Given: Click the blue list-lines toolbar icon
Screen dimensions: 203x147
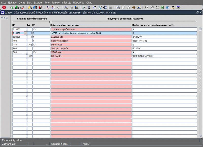Looking at the screenshot, I should tap(105, 8).
